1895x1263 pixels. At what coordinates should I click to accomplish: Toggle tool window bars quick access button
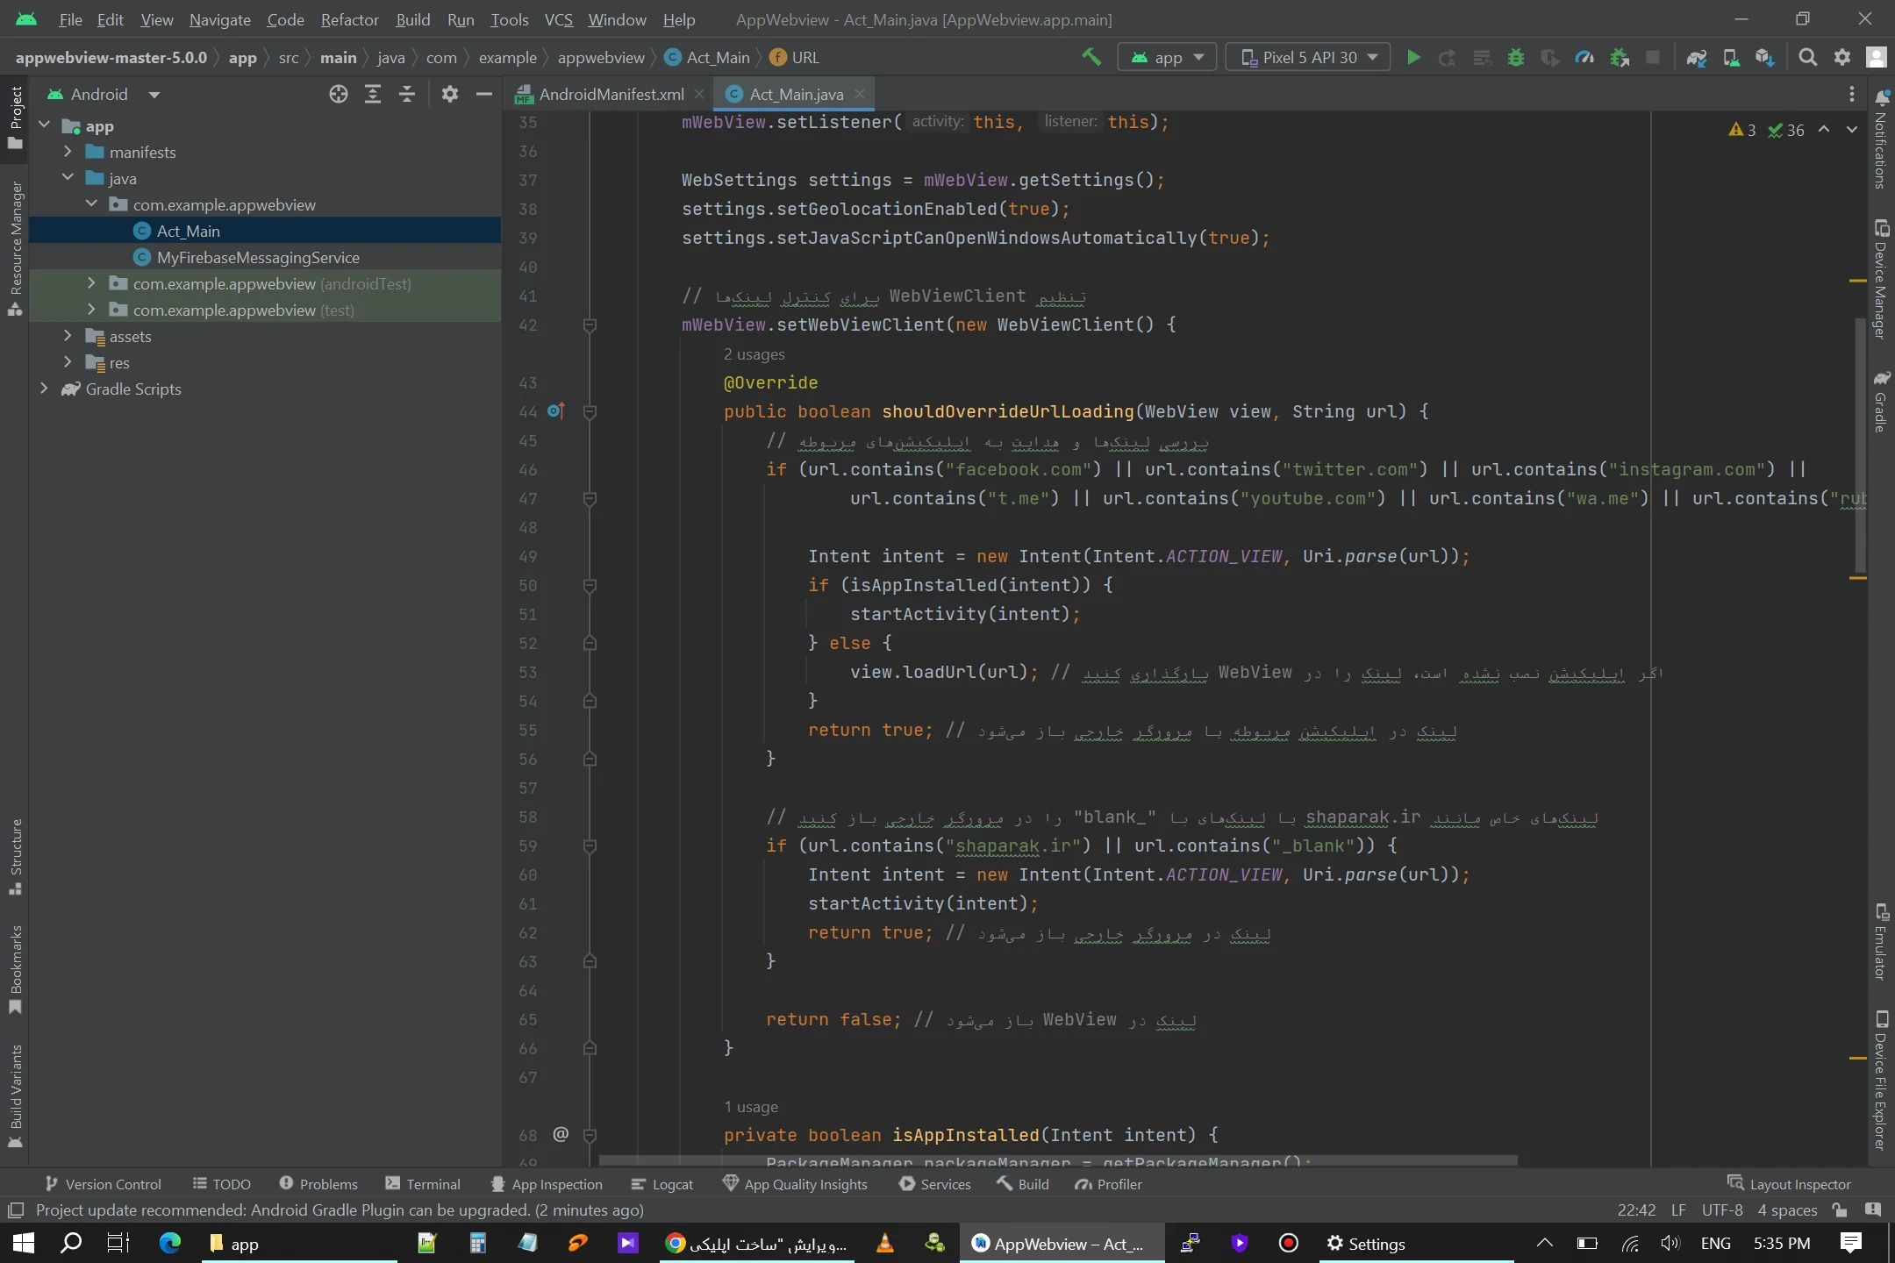coord(15,1210)
